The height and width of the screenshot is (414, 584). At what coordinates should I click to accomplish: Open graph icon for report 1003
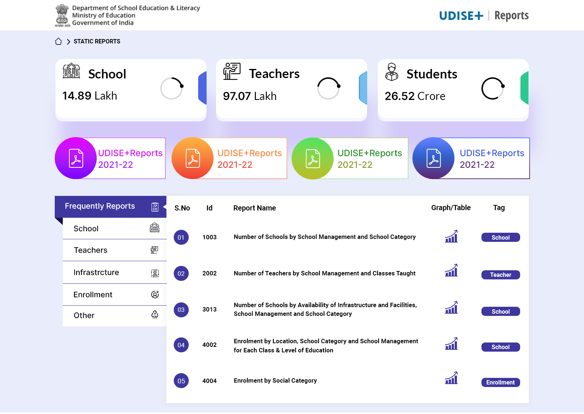451,237
